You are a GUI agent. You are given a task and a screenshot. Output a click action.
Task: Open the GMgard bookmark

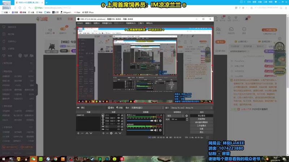coord(66,12)
